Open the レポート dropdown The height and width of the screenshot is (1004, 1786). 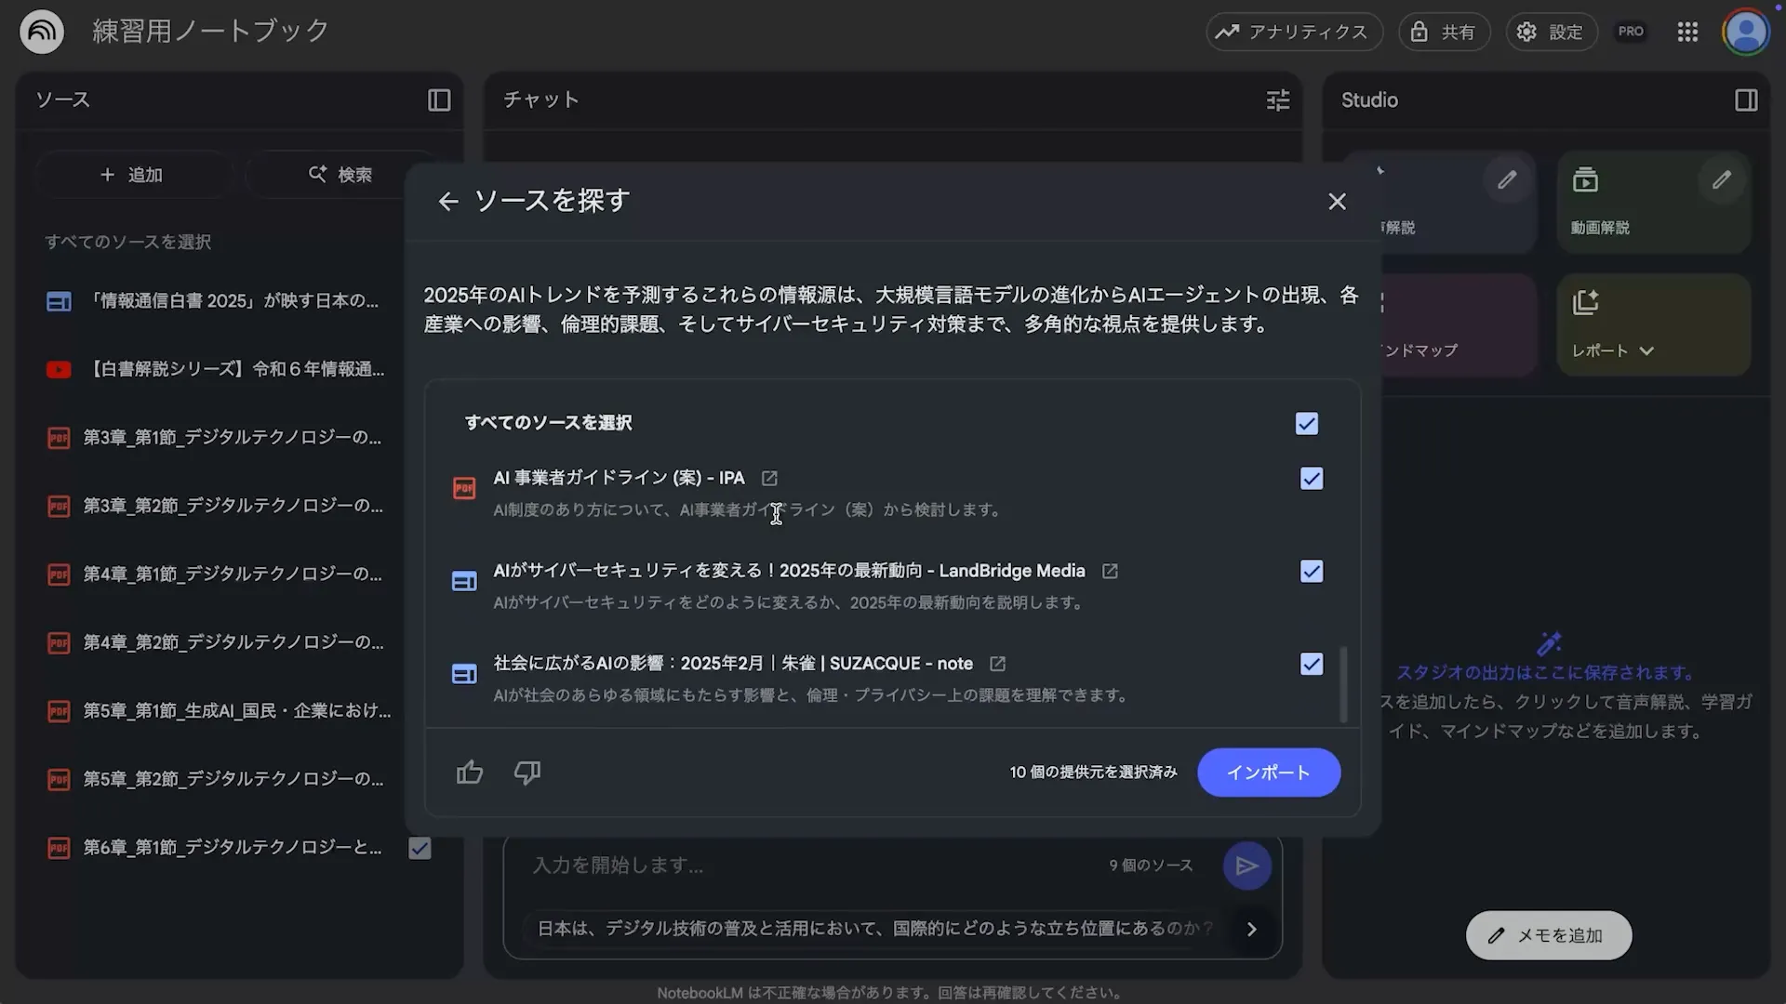click(1647, 350)
